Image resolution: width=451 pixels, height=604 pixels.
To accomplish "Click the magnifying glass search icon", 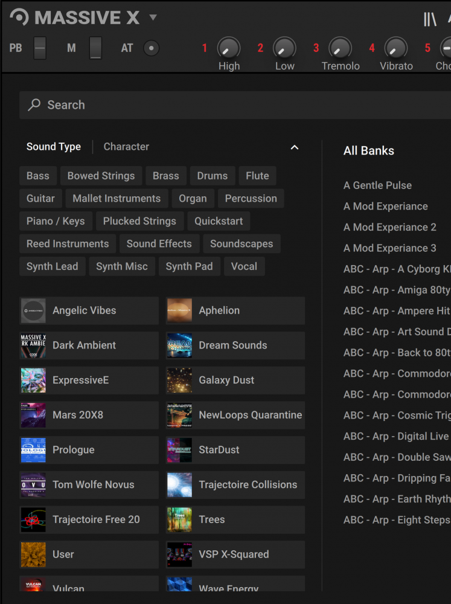I will (x=34, y=104).
